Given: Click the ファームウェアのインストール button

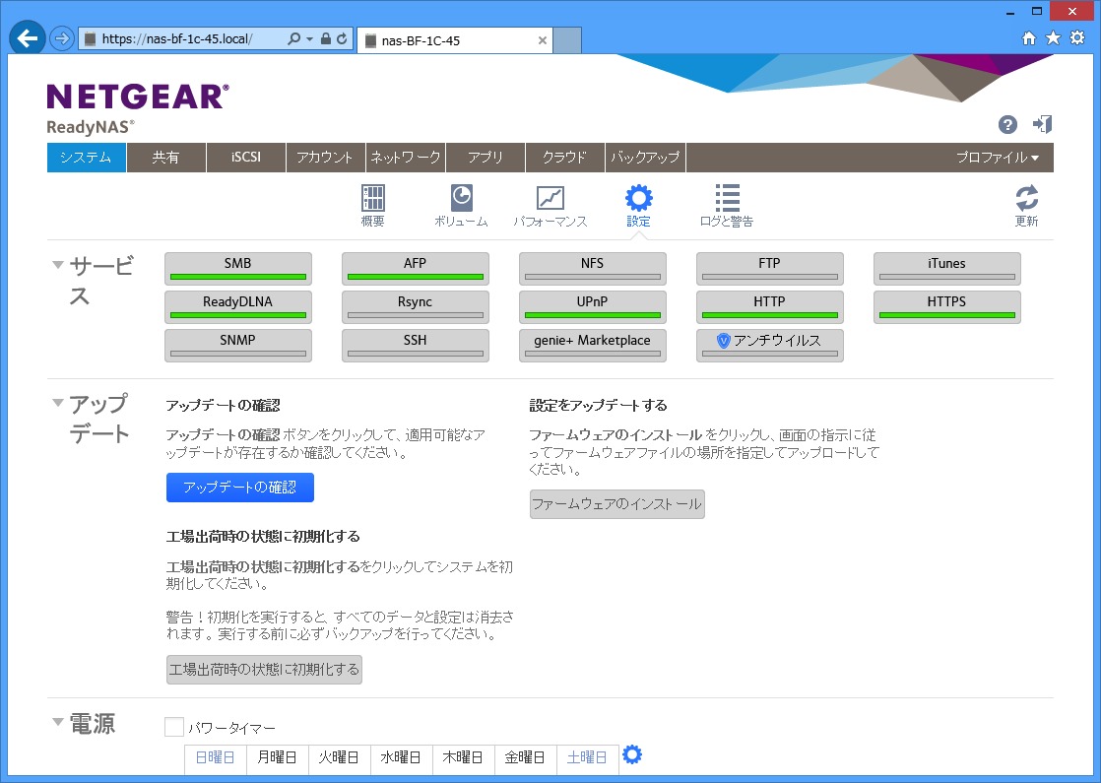Looking at the screenshot, I should click(x=616, y=504).
